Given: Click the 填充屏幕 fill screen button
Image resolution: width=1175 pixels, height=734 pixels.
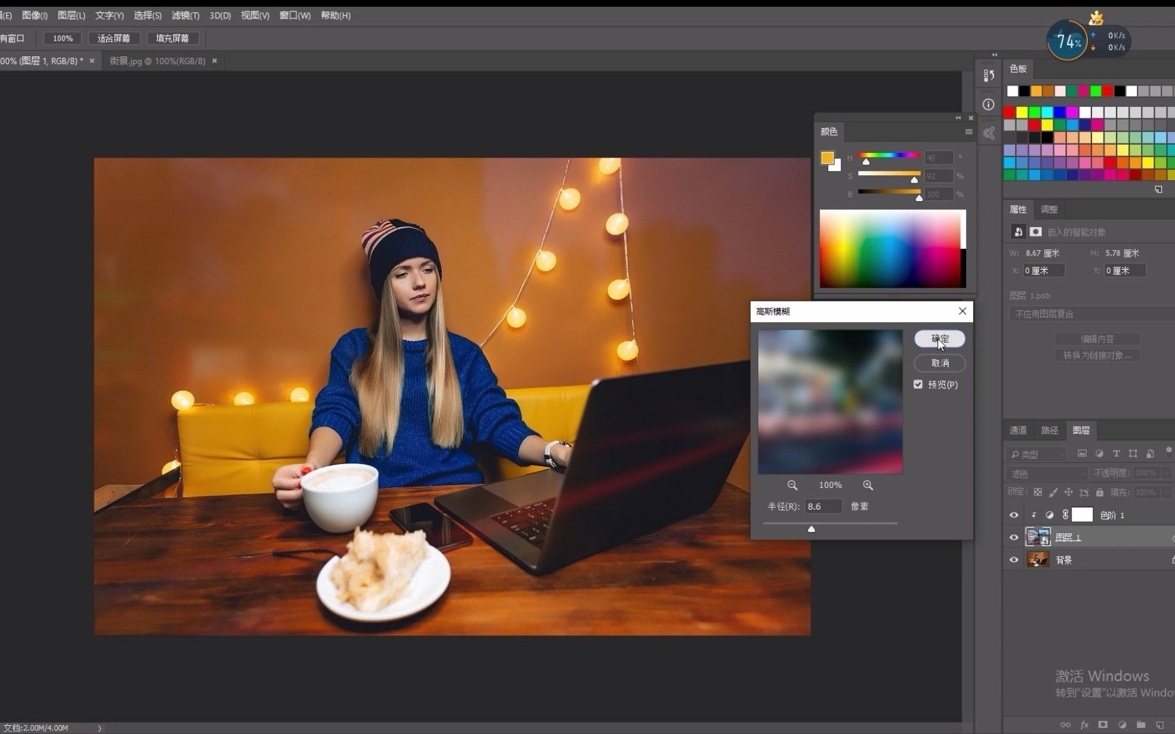Looking at the screenshot, I should coord(172,39).
